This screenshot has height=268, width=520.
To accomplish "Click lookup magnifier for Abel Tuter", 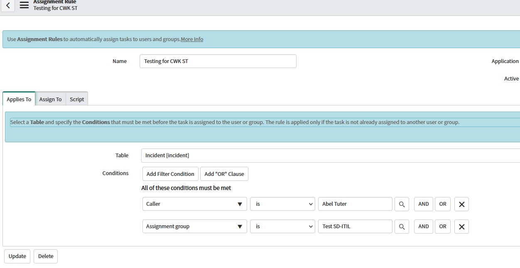I will click(402, 204).
